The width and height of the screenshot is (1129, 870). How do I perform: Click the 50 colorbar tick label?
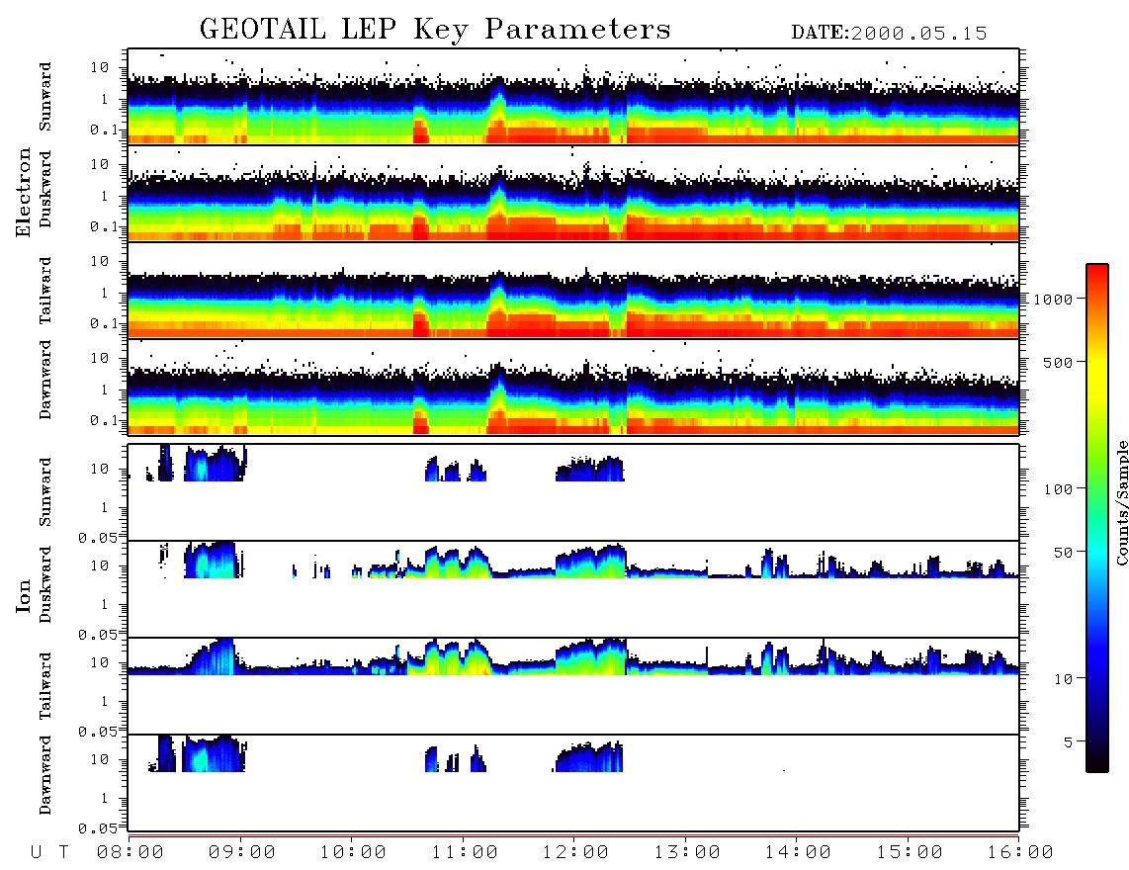click(1063, 553)
